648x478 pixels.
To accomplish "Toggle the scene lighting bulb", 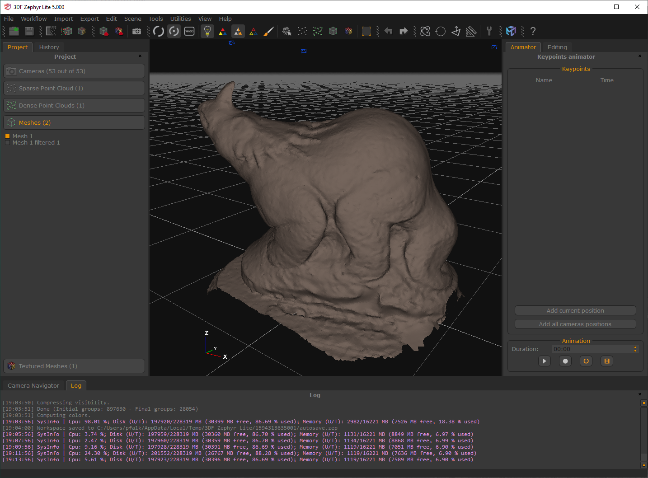I will (x=207, y=31).
